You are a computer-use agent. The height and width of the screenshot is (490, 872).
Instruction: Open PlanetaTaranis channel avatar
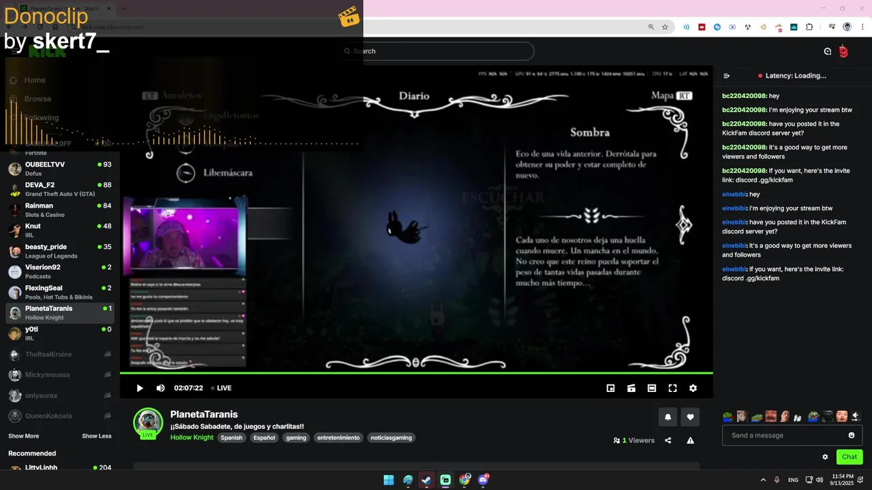point(148,422)
